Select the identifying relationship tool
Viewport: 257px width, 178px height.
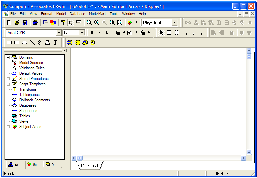tap(185, 33)
